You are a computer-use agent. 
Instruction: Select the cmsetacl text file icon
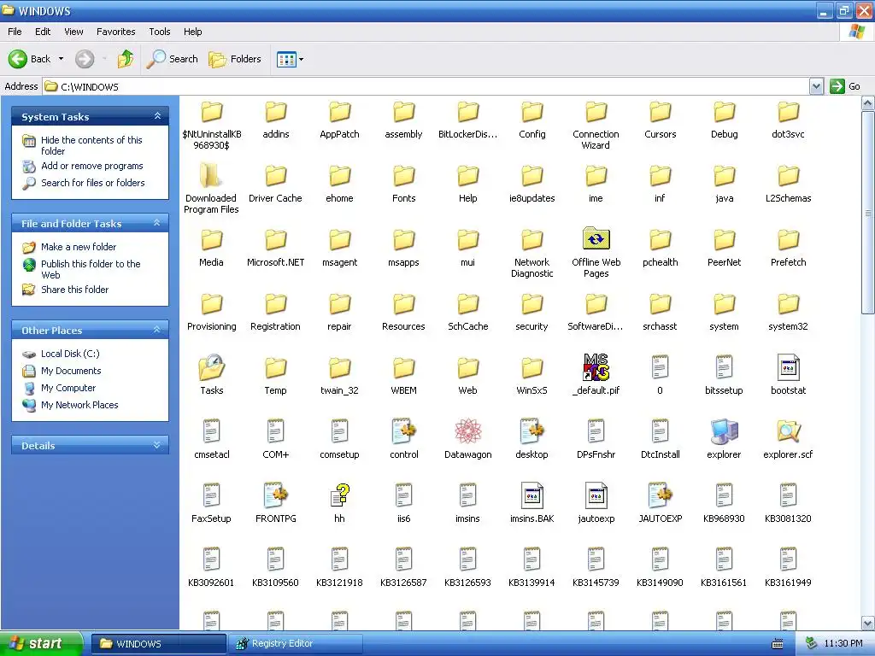(212, 431)
